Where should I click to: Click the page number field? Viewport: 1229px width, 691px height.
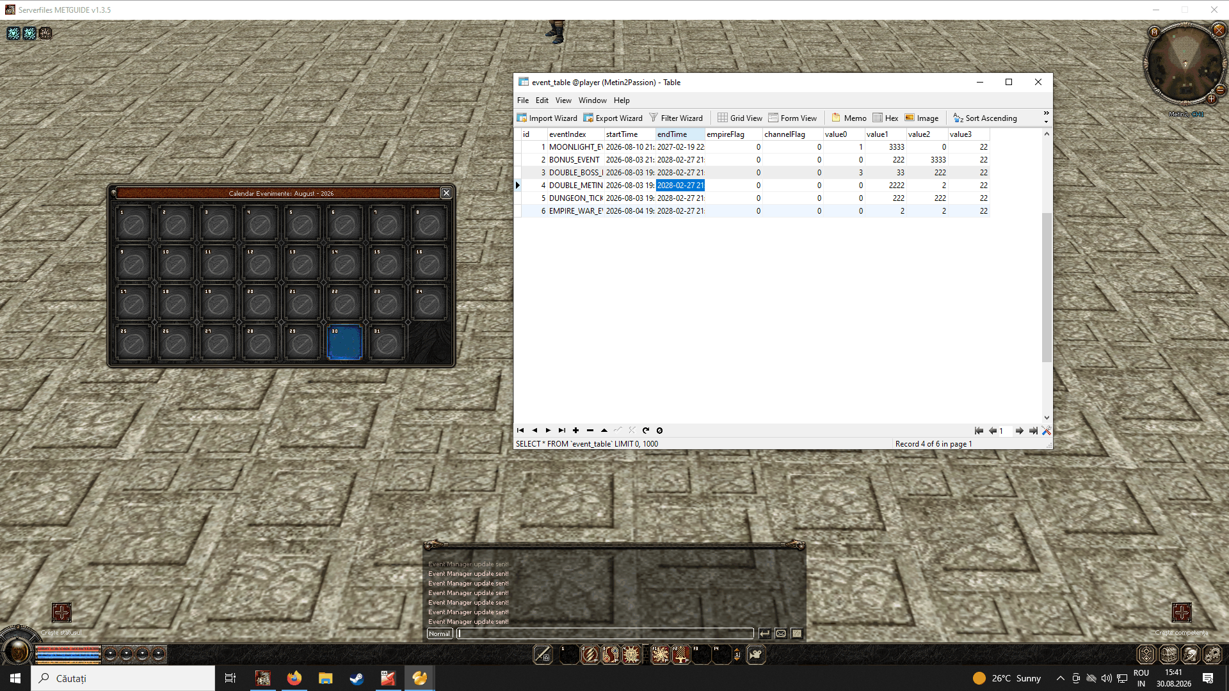click(1006, 431)
